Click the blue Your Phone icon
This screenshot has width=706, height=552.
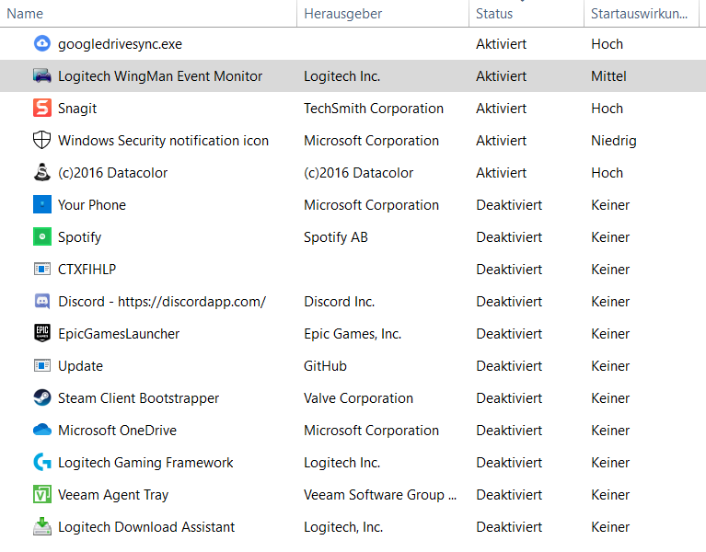coord(41,204)
